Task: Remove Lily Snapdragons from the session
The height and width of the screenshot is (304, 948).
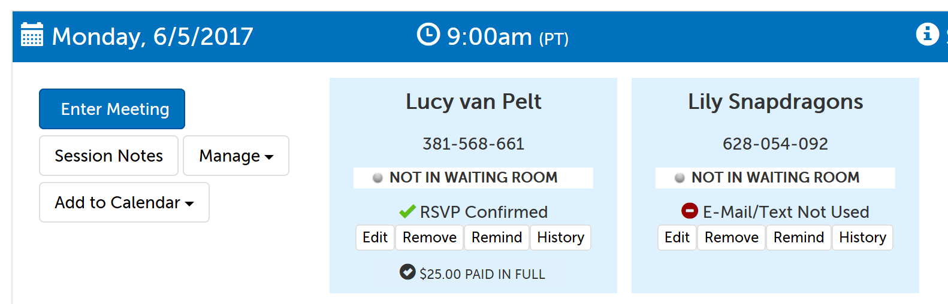Action: [x=731, y=238]
